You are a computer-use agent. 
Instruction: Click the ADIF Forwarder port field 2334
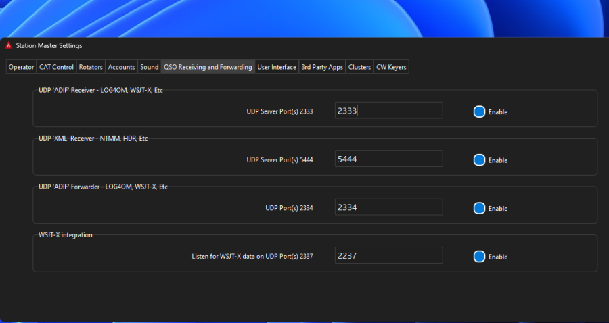388,207
